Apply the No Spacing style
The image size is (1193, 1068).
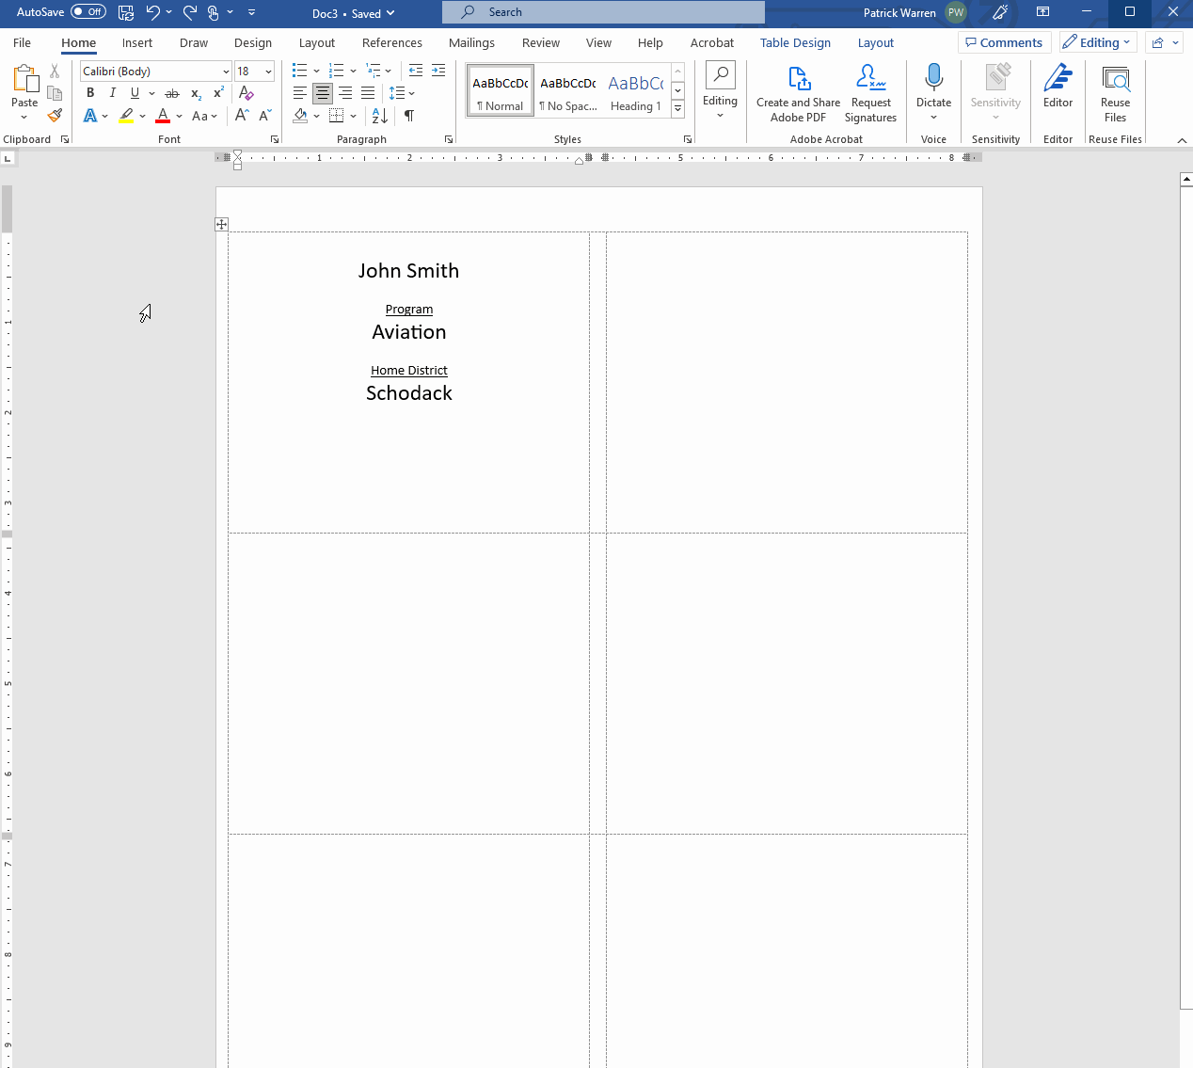[568, 90]
